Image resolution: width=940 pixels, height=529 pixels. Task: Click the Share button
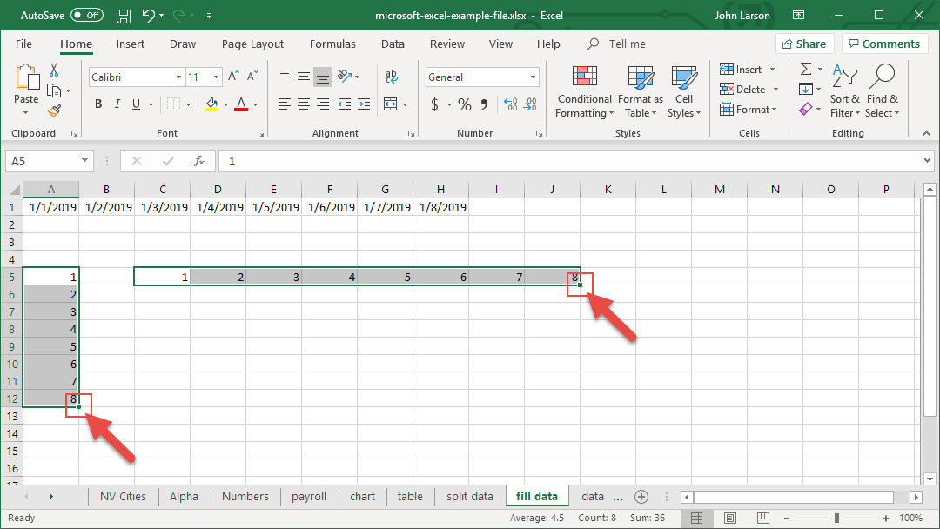[803, 44]
